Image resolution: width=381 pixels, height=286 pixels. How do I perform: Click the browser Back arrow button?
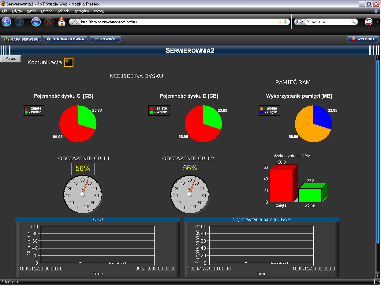pos(6,22)
